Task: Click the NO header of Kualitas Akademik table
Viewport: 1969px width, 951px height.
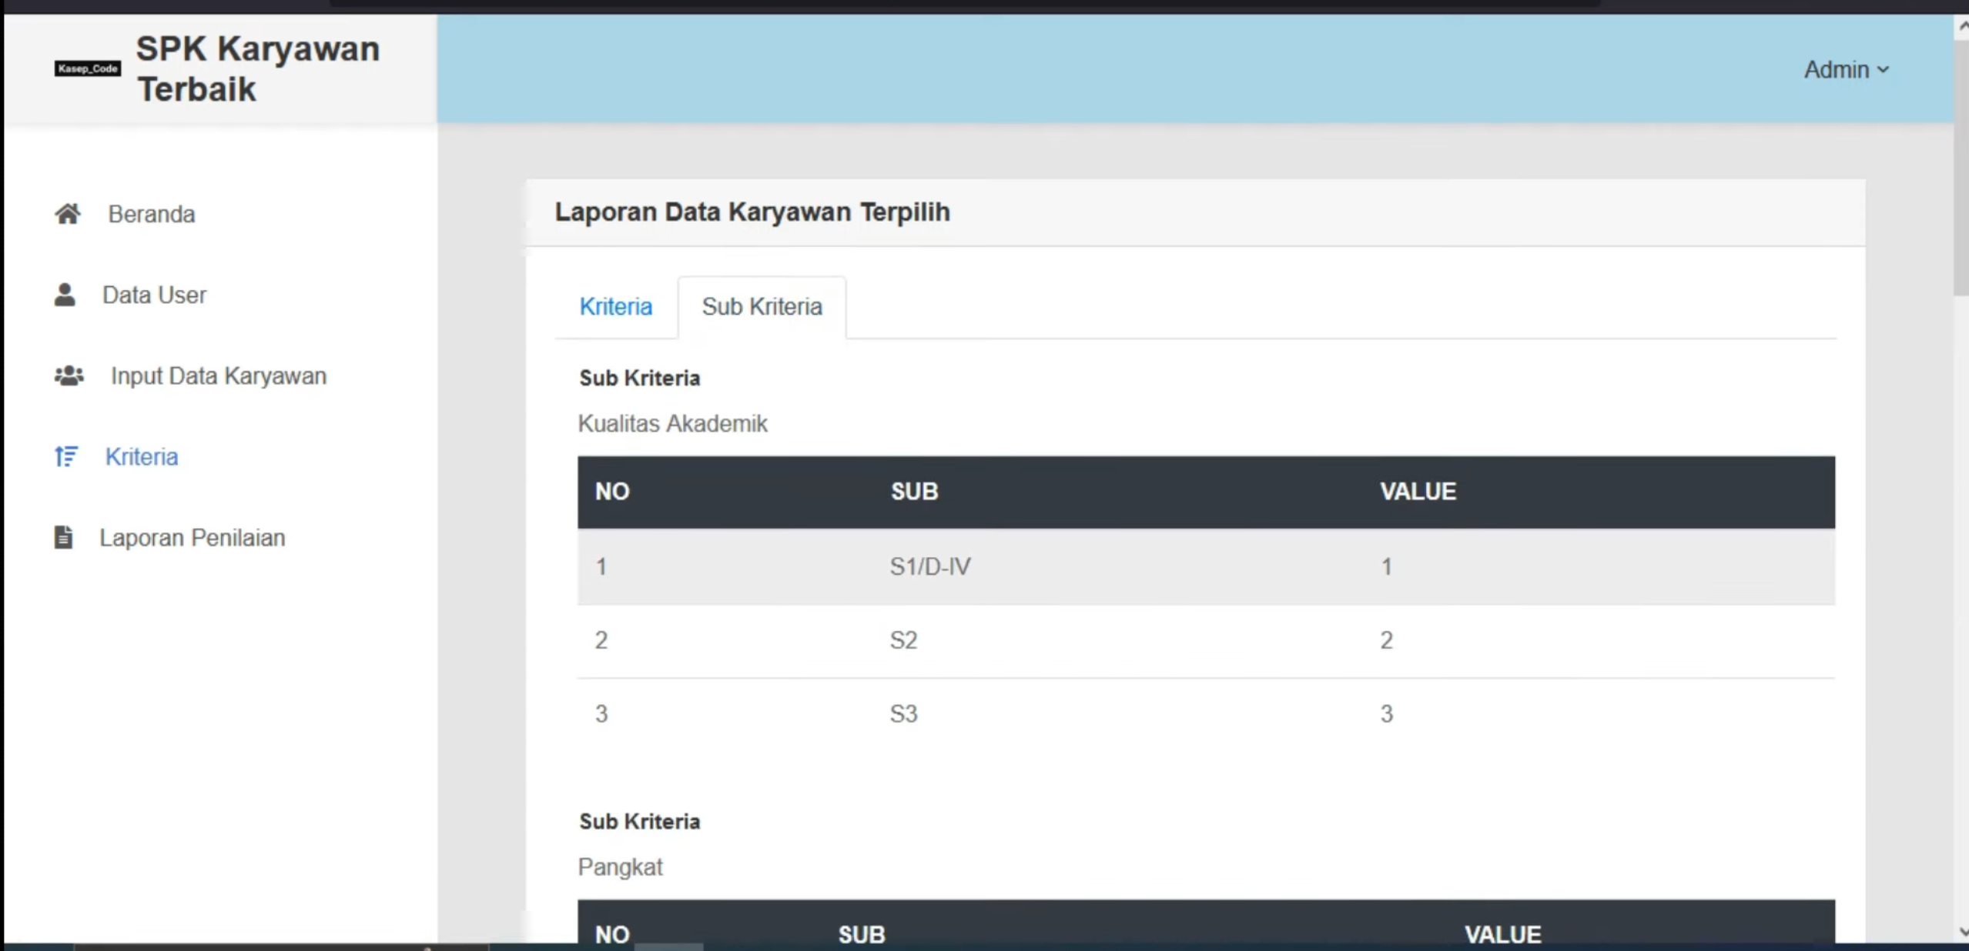Action: pyautogui.click(x=612, y=491)
